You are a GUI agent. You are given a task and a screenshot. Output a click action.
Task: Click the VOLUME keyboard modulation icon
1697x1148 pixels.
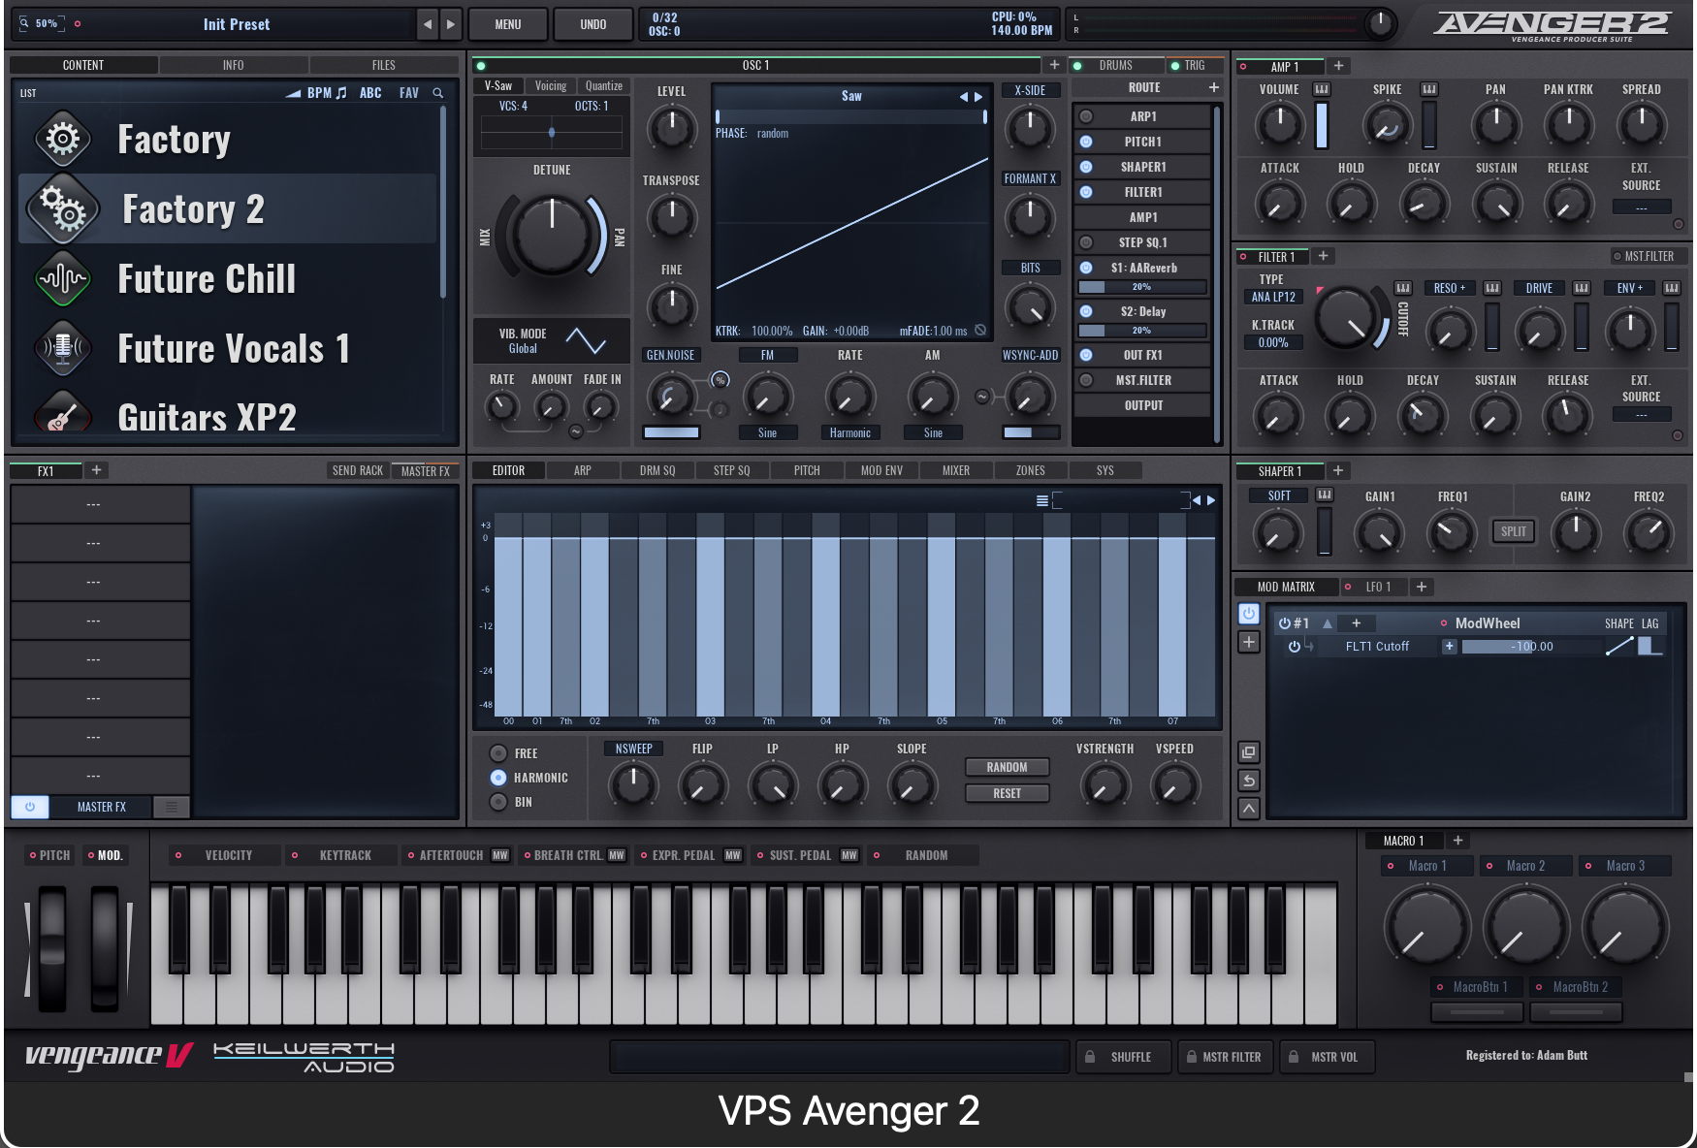1322,89
